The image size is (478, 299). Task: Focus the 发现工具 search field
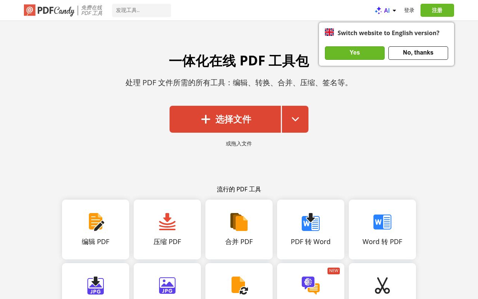click(142, 10)
